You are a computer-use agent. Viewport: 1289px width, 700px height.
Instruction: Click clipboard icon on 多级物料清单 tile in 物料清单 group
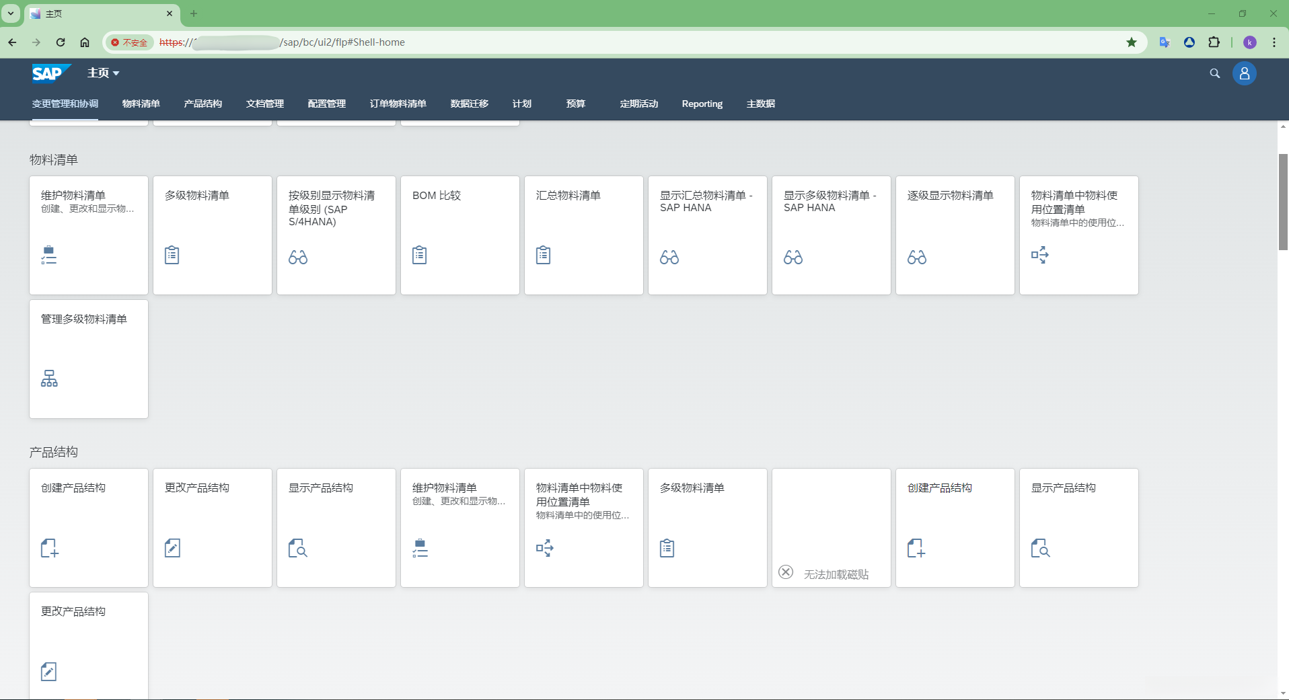point(172,255)
